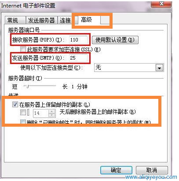Enable the SSL encrypted connection checkbox
Viewport: 179px width, 181px height.
pyautogui.click(x=23, y=49)
